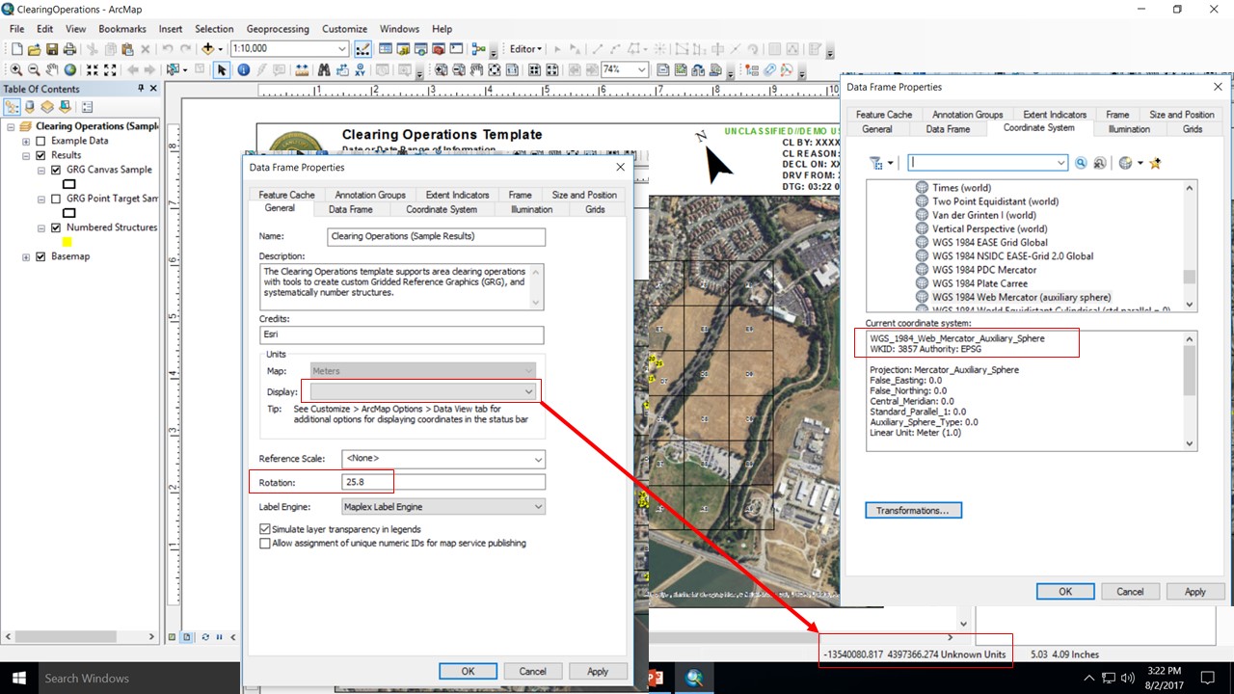Zoom to Full Extent of the map

68,69
